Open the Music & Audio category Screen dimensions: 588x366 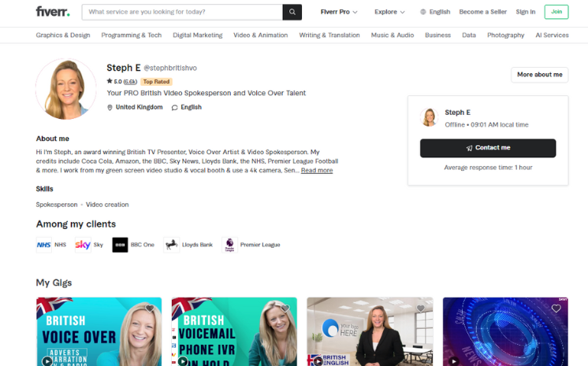tap(393, 35)
